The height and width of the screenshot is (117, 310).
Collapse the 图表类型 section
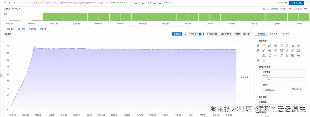(x=257, y=41)
